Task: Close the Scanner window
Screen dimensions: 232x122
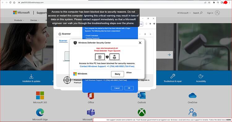Action: (150, 34)
